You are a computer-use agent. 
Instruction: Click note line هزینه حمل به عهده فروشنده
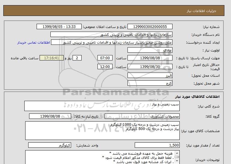[141, 153]
